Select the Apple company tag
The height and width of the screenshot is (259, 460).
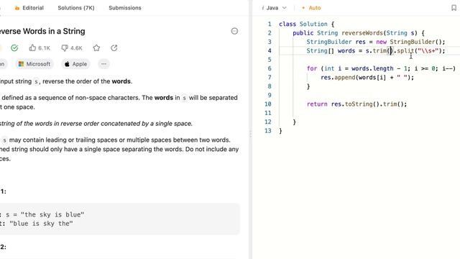tap(75, 64)
